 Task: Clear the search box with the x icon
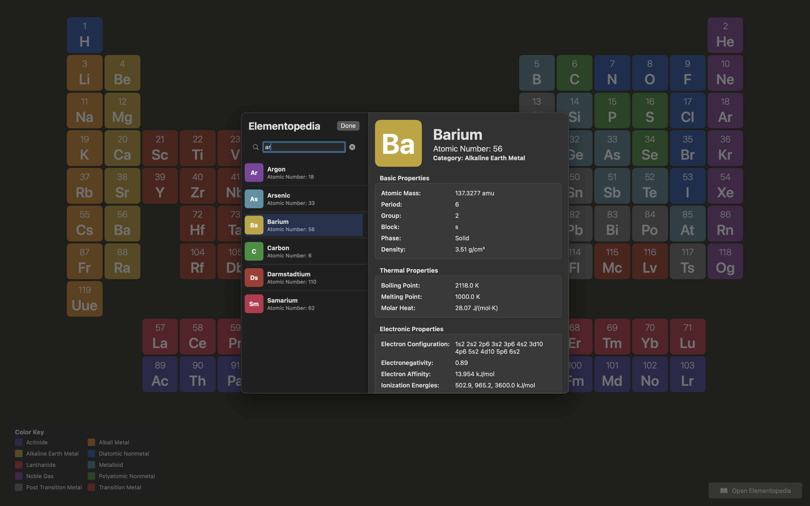(352, 147)
